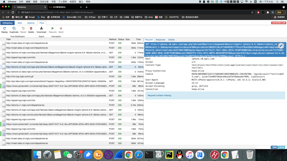Click the Cookie header value
Screen dimensions: 287x161
point(238,75)
